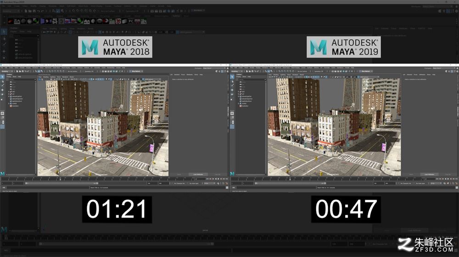The height and width of the screenshot is (257, 459).
Task: Activate the Move tool in Maya 2018 toolbox
Action: click(x=2, y=90)
